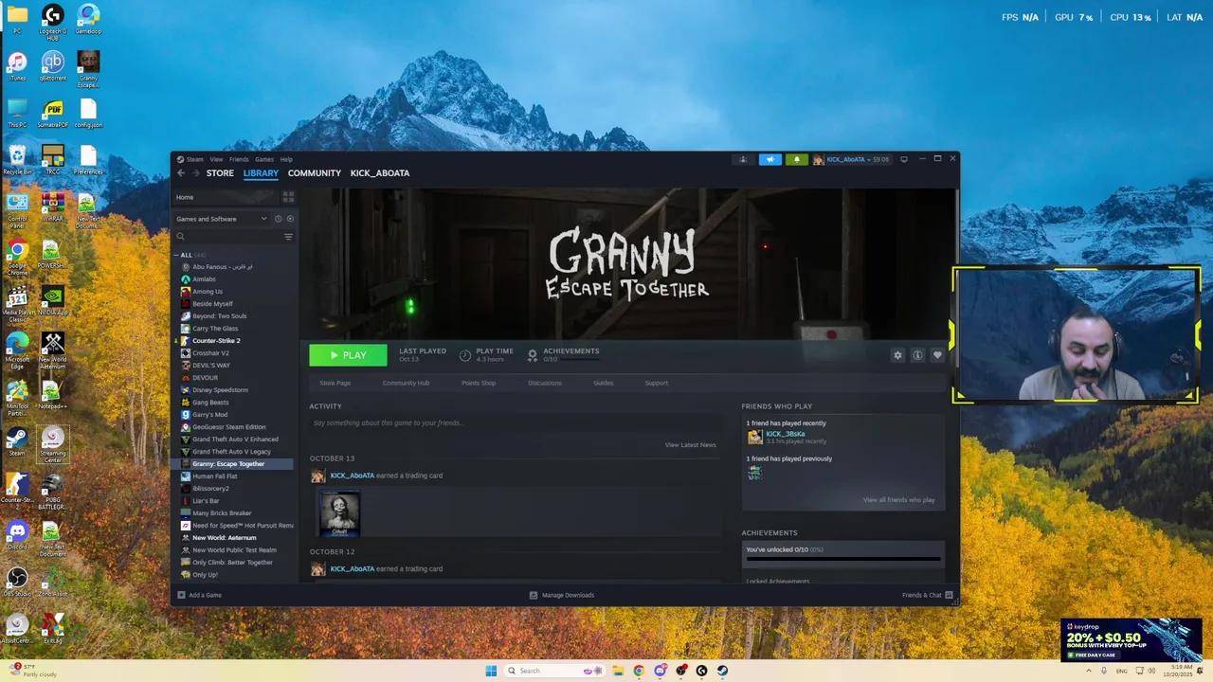Click the Discord taskbar icon
Screen dimensions: 1213x682
click(x=660, y=671)
